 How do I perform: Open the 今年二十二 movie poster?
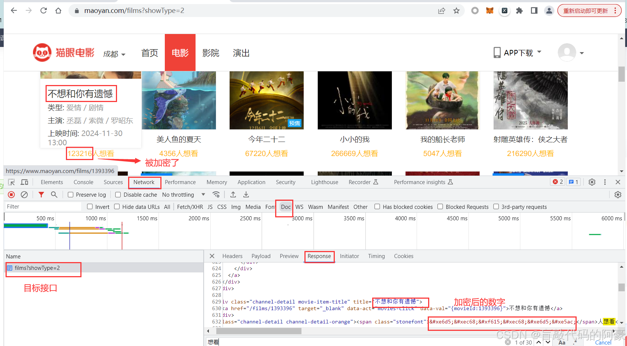point(267,100)
